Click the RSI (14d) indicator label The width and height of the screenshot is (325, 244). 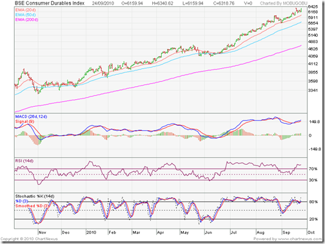coord(25,161)
